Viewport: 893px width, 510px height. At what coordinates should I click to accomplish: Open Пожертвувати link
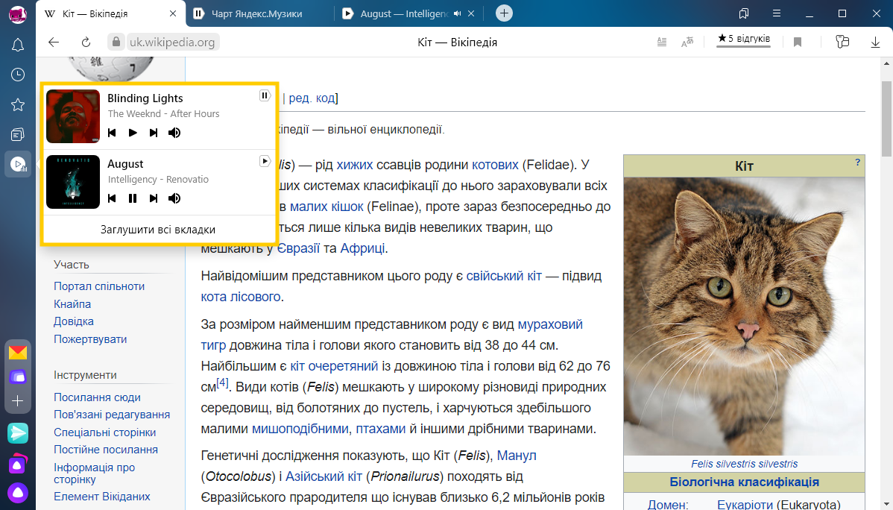pos(90,339)
